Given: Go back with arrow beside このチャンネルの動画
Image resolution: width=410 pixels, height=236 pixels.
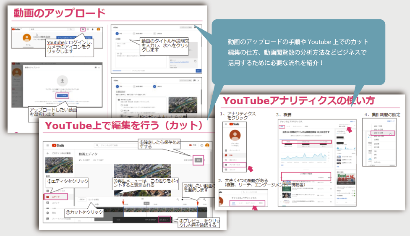Looking at the screenshot, I should tap(47, 153).
